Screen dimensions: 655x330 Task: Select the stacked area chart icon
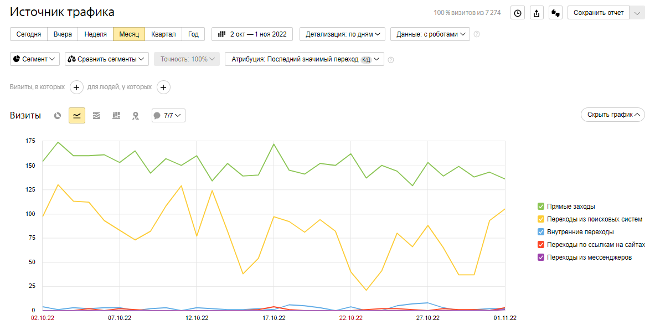coord(96,116)
